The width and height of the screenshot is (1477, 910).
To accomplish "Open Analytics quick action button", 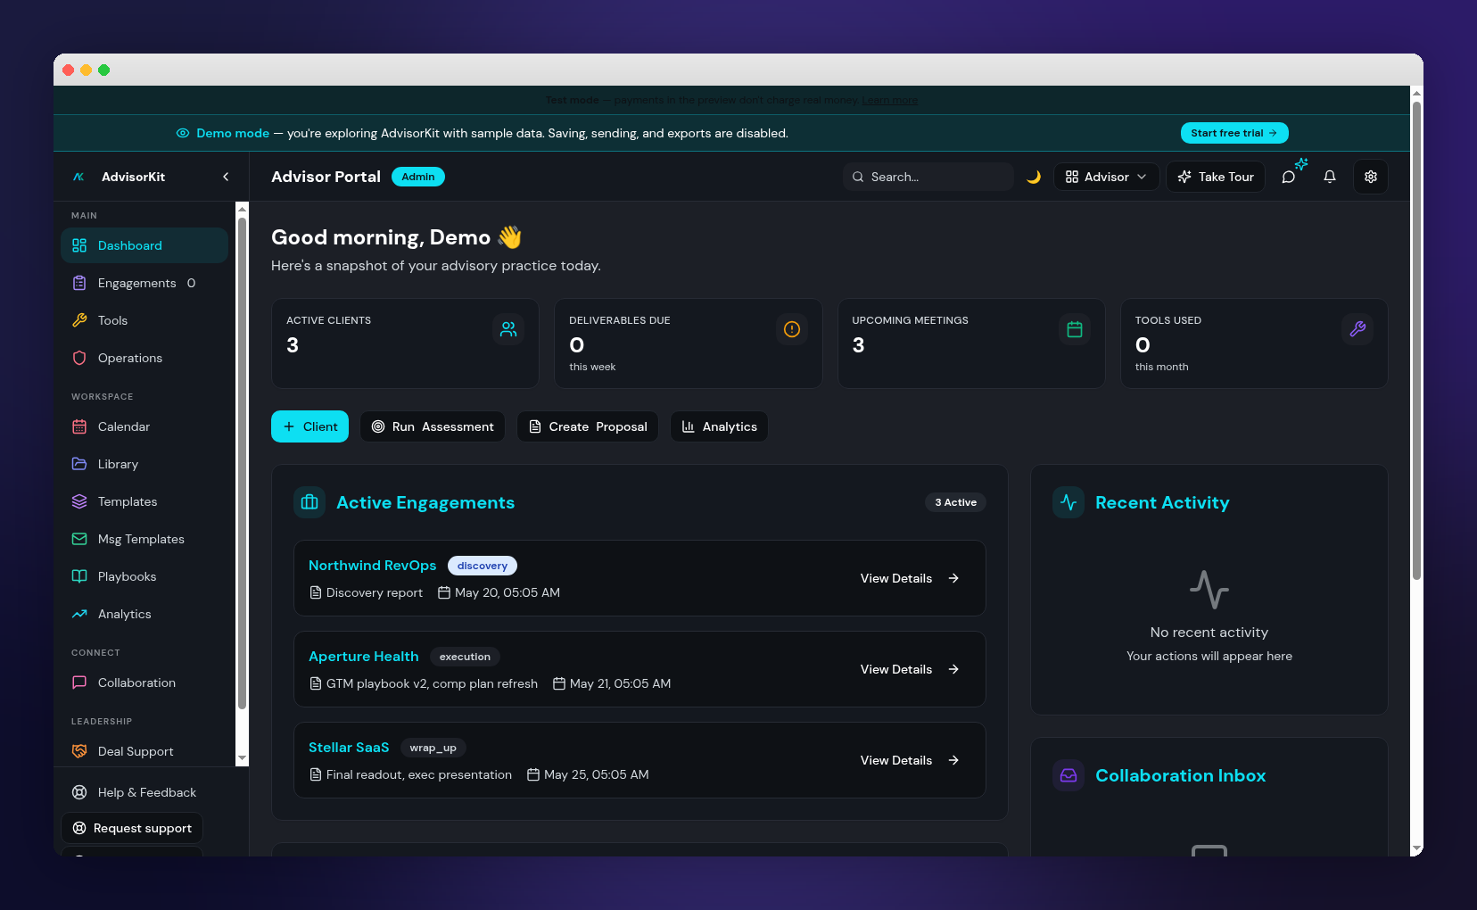I will [719, 426].
